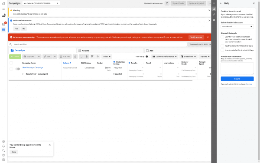This screenshot has width=260, height=163.
Task: Open Columns: Performance dropdown
Action: tap(165, 57)
